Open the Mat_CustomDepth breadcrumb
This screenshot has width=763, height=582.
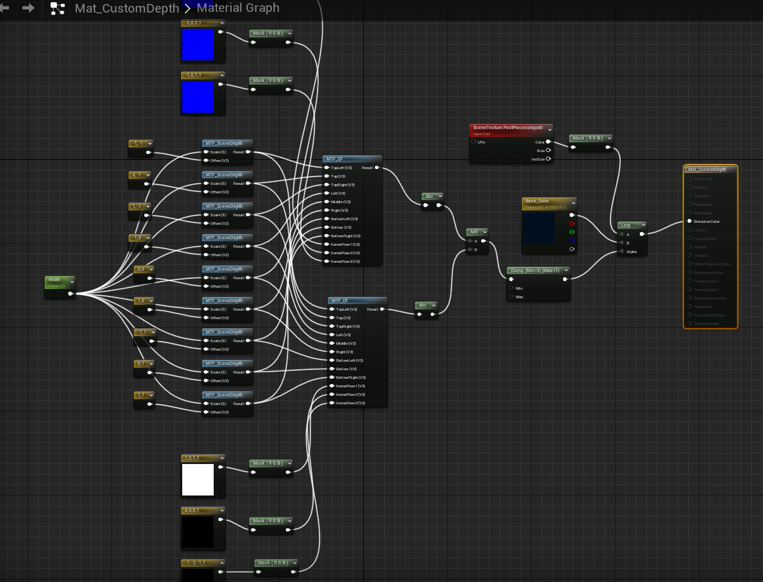tap(127, 9)
